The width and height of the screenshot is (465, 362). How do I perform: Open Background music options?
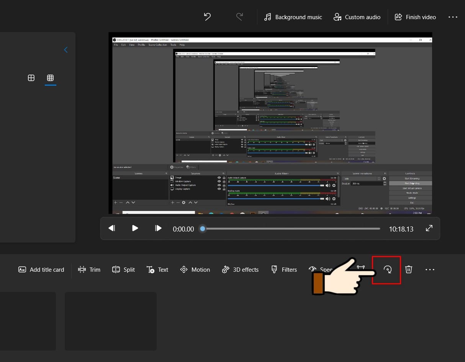click(x=293, y=17)
